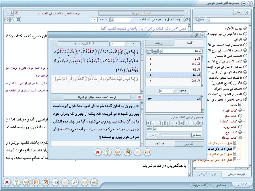Select the نمایش tab in the Quran dialog

pos(189,144)
